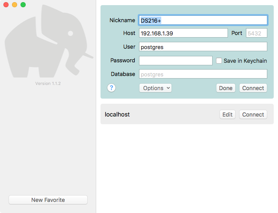Focus the Nickname field containing DS216+

(x=203, y=20)
